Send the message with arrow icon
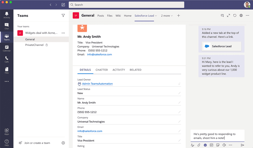 coord(242,145)
